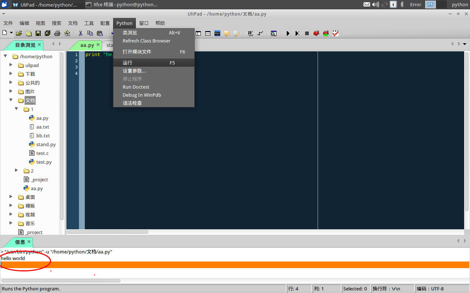
Task: Choose 打开模块文件 menu entry
Action: pyautogui.click(x=154, y=52)
